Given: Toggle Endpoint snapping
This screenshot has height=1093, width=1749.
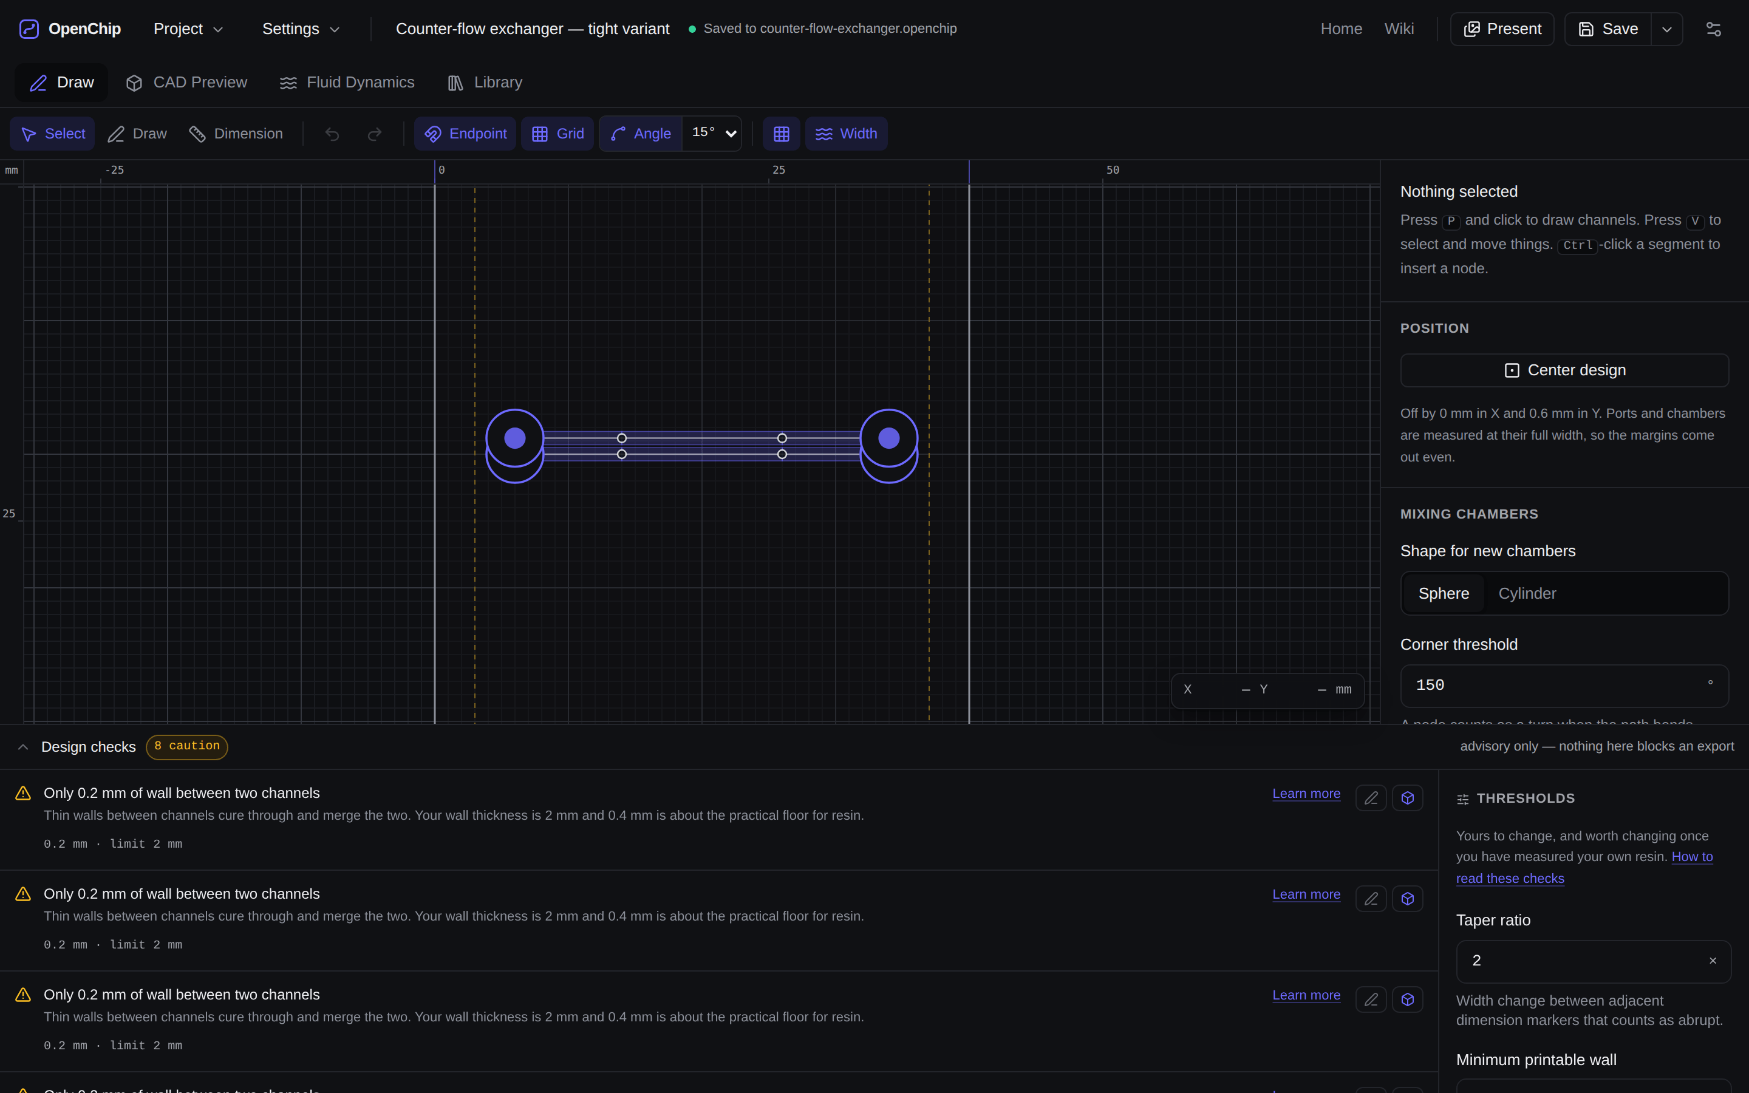Looking at the screenshot, I should (465, 134).
